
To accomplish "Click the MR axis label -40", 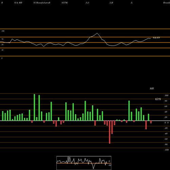I will 166,134.
